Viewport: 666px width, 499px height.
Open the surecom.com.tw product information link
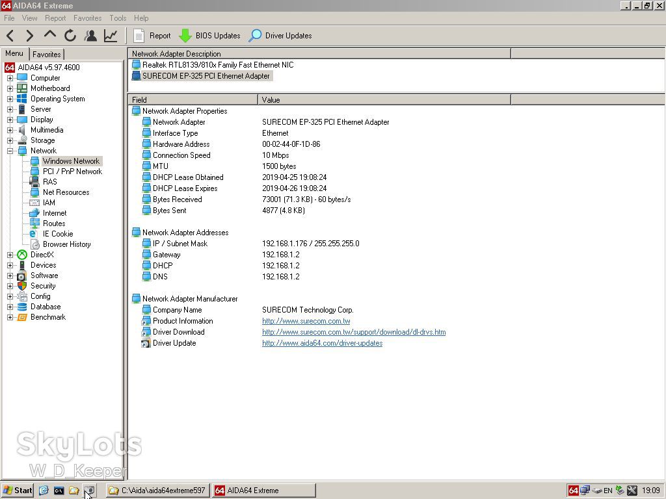click(306, 321)
